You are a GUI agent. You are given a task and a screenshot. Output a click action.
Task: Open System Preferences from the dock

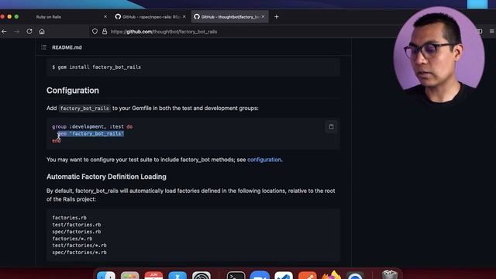tap(201, 275)
